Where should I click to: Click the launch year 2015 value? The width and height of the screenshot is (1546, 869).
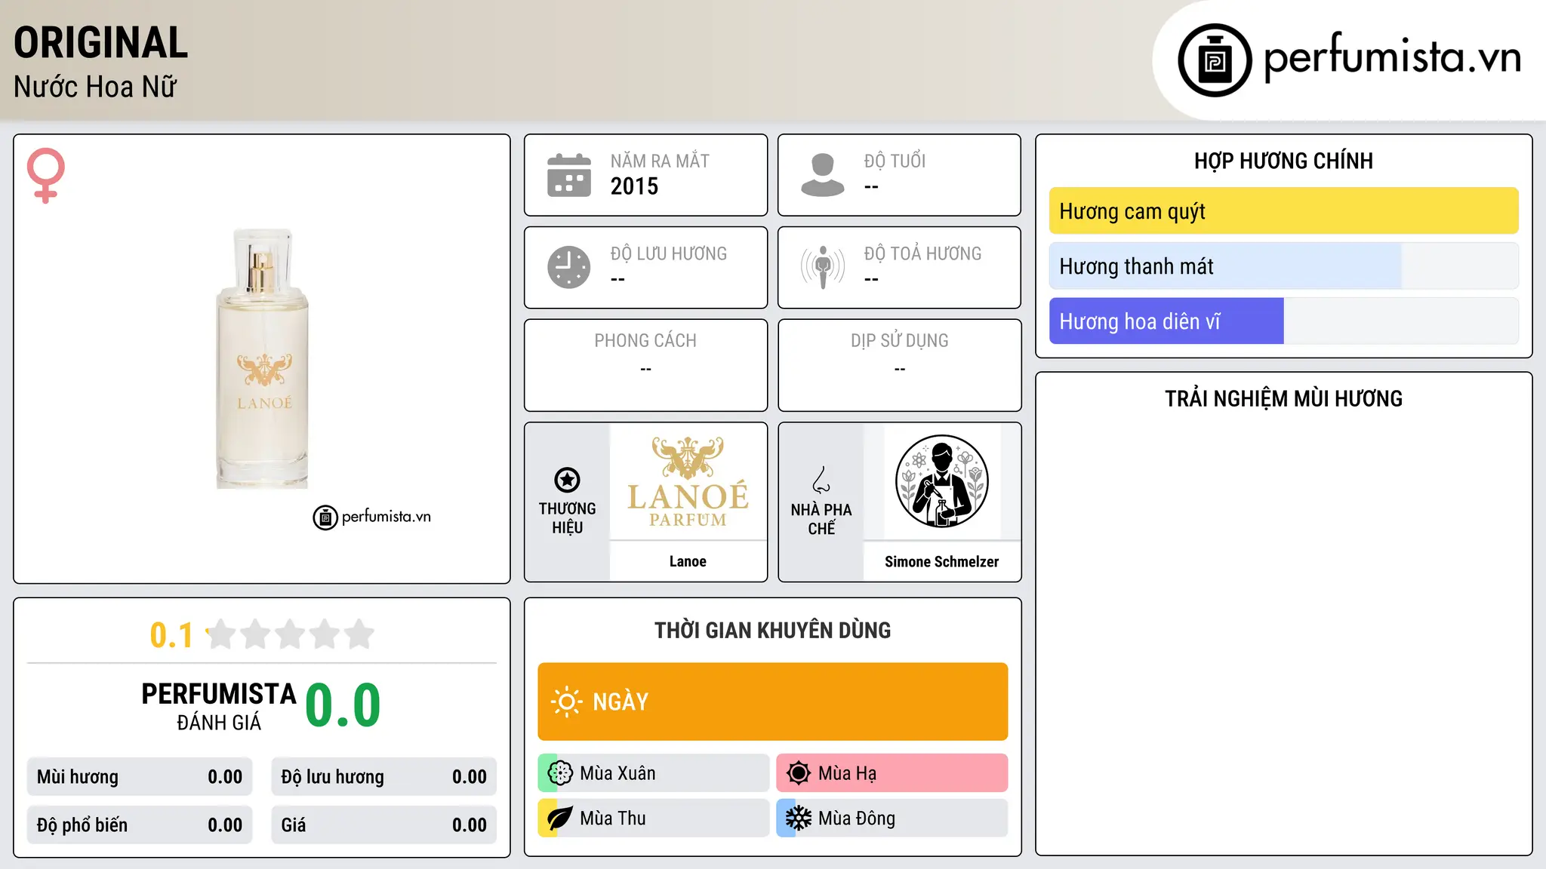click(634, 186)
